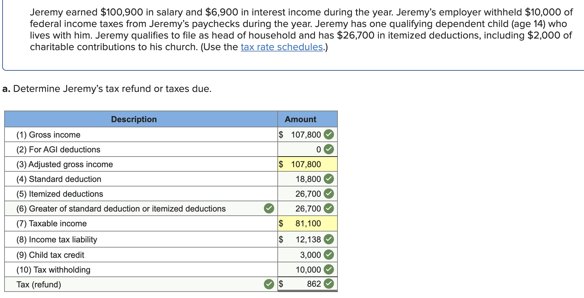Select the '(5) Itemized deductions' label
The width and height of the screenshot is (584, 298).
[x=60, y=194]
